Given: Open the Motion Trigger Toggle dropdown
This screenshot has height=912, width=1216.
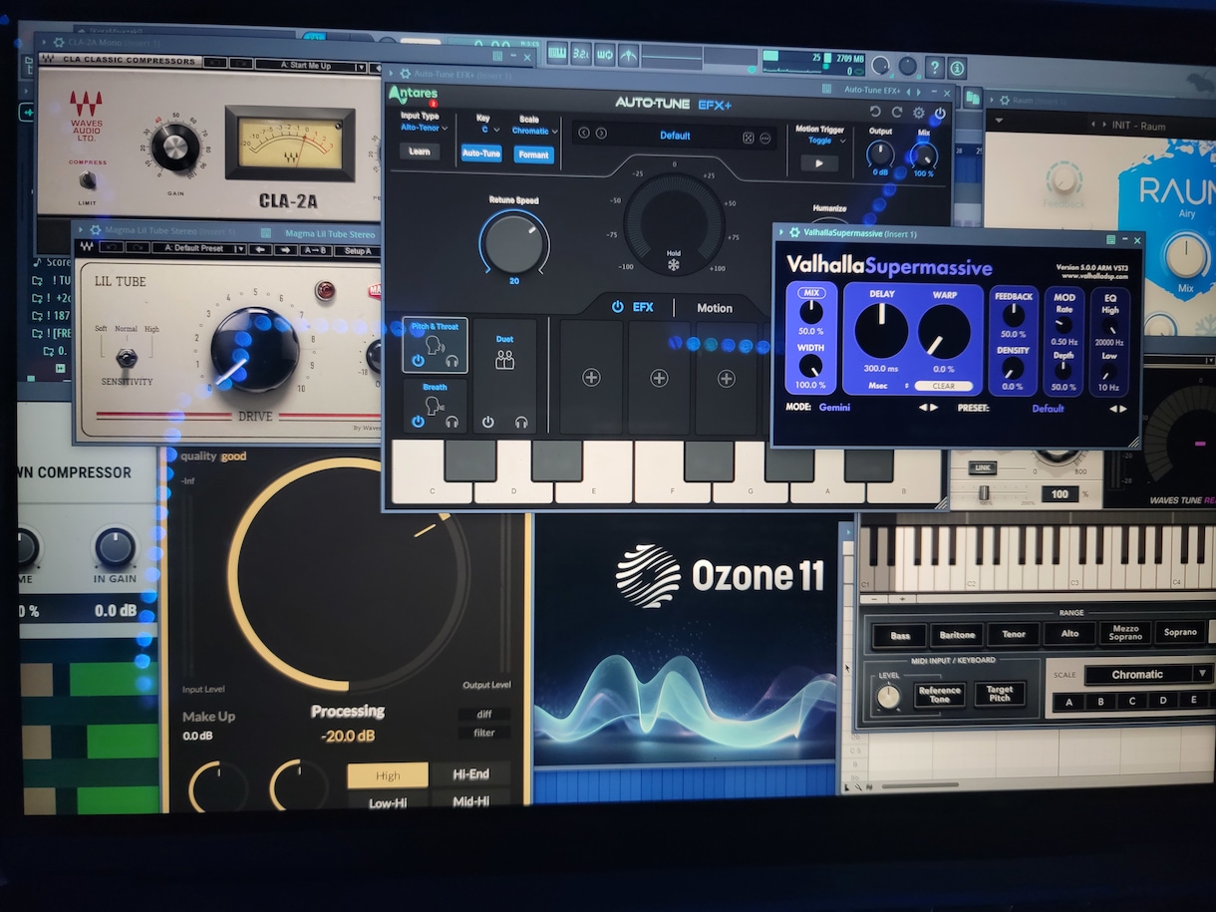Looking at the screenshot, I should click(825, 141).
